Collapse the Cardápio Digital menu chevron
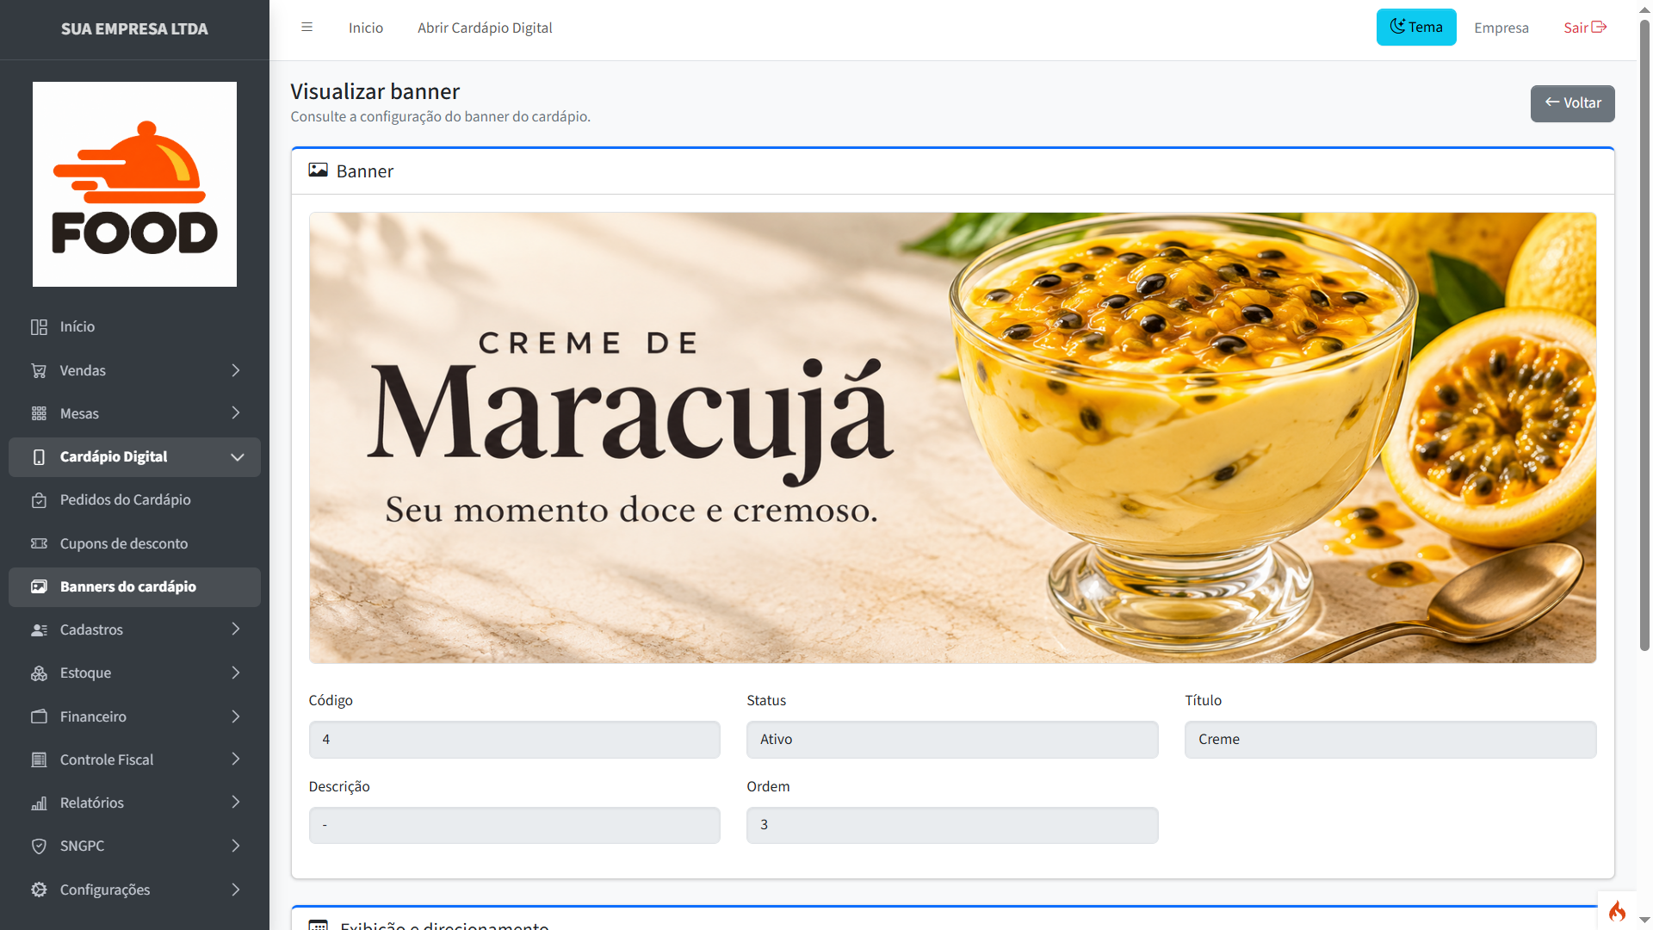This screenshot has height=930, width=1653. (x=238, y=457)
